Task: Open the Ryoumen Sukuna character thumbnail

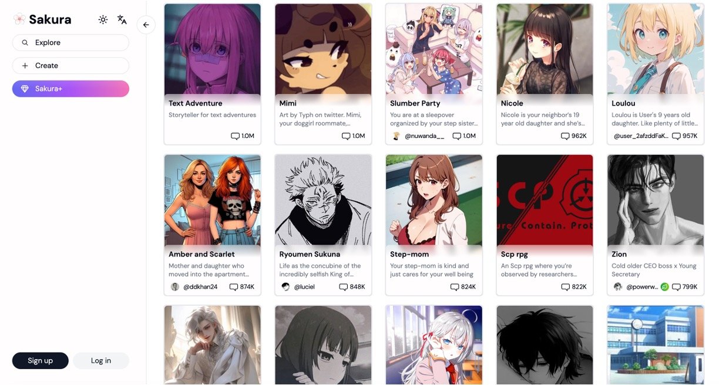Action: [x=324, y=201]
